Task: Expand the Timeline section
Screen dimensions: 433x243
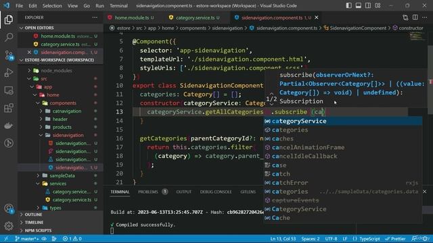Action: [x=34, y=222]
